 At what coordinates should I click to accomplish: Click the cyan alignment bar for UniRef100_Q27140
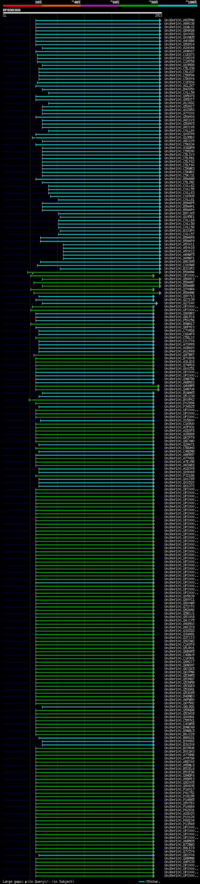click(99, 303)
